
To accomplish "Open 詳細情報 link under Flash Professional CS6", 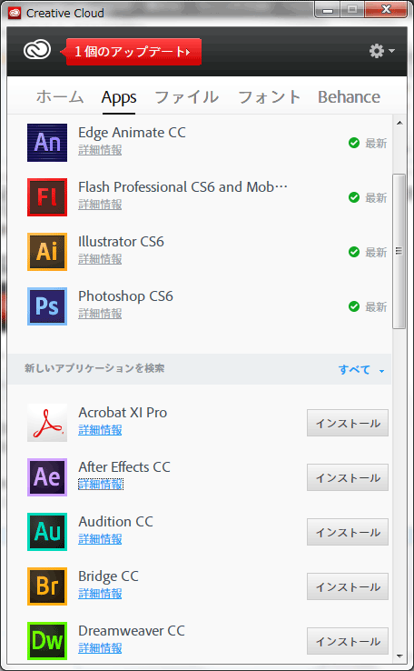I will coord(100,205).
